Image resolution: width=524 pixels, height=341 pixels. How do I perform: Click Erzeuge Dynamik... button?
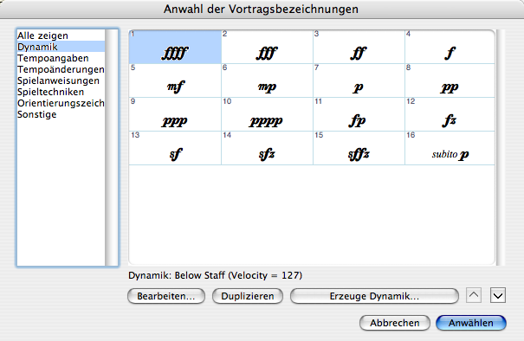pos(374,296)
